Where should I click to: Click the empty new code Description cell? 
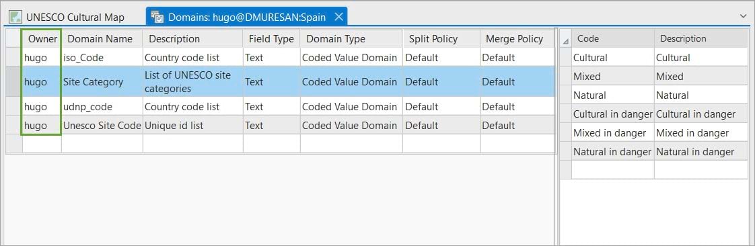(x=701, y=169)
